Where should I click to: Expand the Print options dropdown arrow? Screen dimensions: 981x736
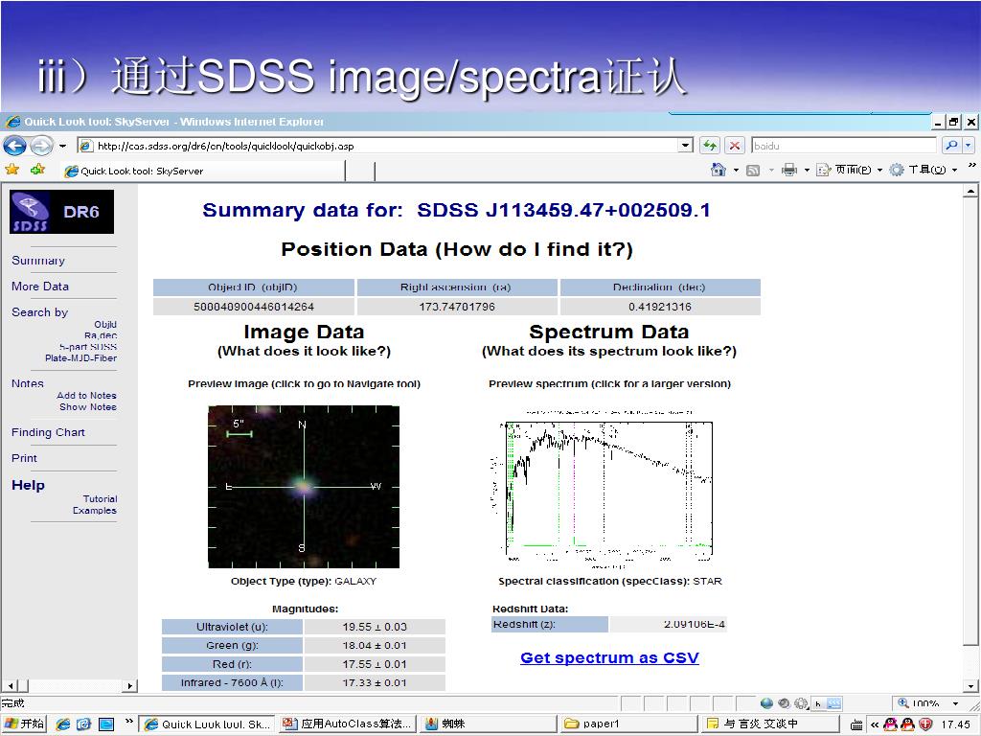(x=807, y=171)
